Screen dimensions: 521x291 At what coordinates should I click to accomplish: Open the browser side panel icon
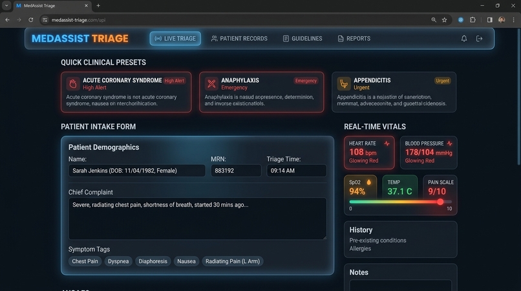(x=489, y=20)
